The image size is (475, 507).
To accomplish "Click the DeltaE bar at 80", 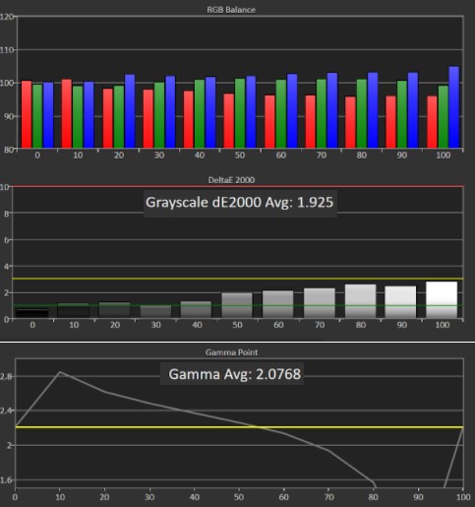I will point(361,301).
